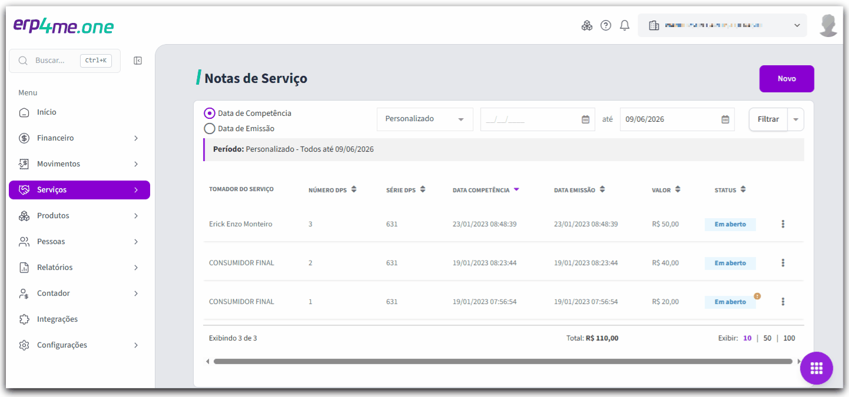Click the Configurações gear icon
The height and width of the screenshot is (397, 849).
pos(24,345)
